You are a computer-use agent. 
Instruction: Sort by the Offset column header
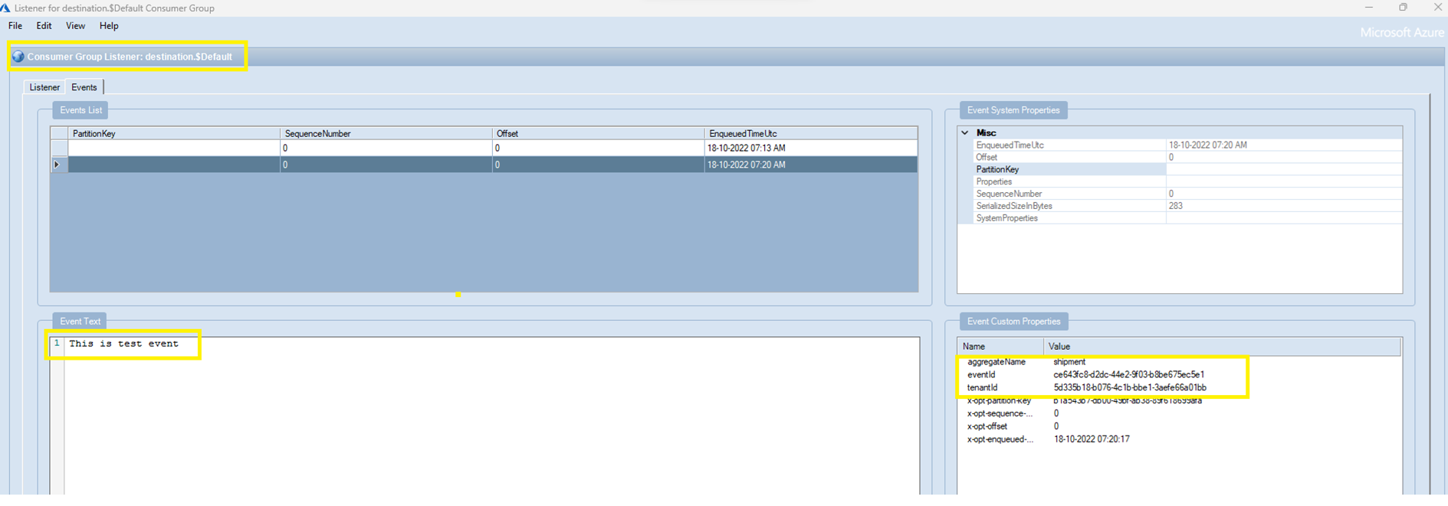point(598,133)
